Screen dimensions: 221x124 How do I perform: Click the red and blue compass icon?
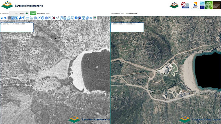coord(80,18)
